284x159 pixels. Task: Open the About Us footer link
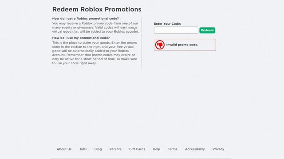(x=64, y=149)
